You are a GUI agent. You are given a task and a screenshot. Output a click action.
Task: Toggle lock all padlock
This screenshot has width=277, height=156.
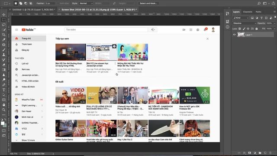[x=257, y=29]
